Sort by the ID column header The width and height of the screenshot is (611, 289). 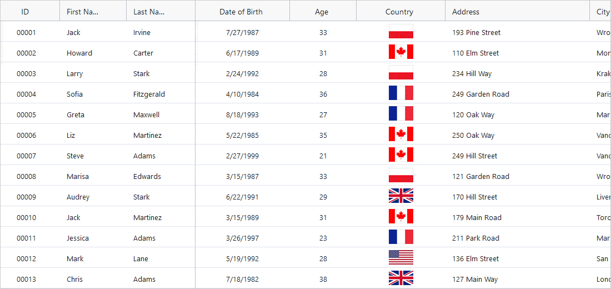(26, 12)
